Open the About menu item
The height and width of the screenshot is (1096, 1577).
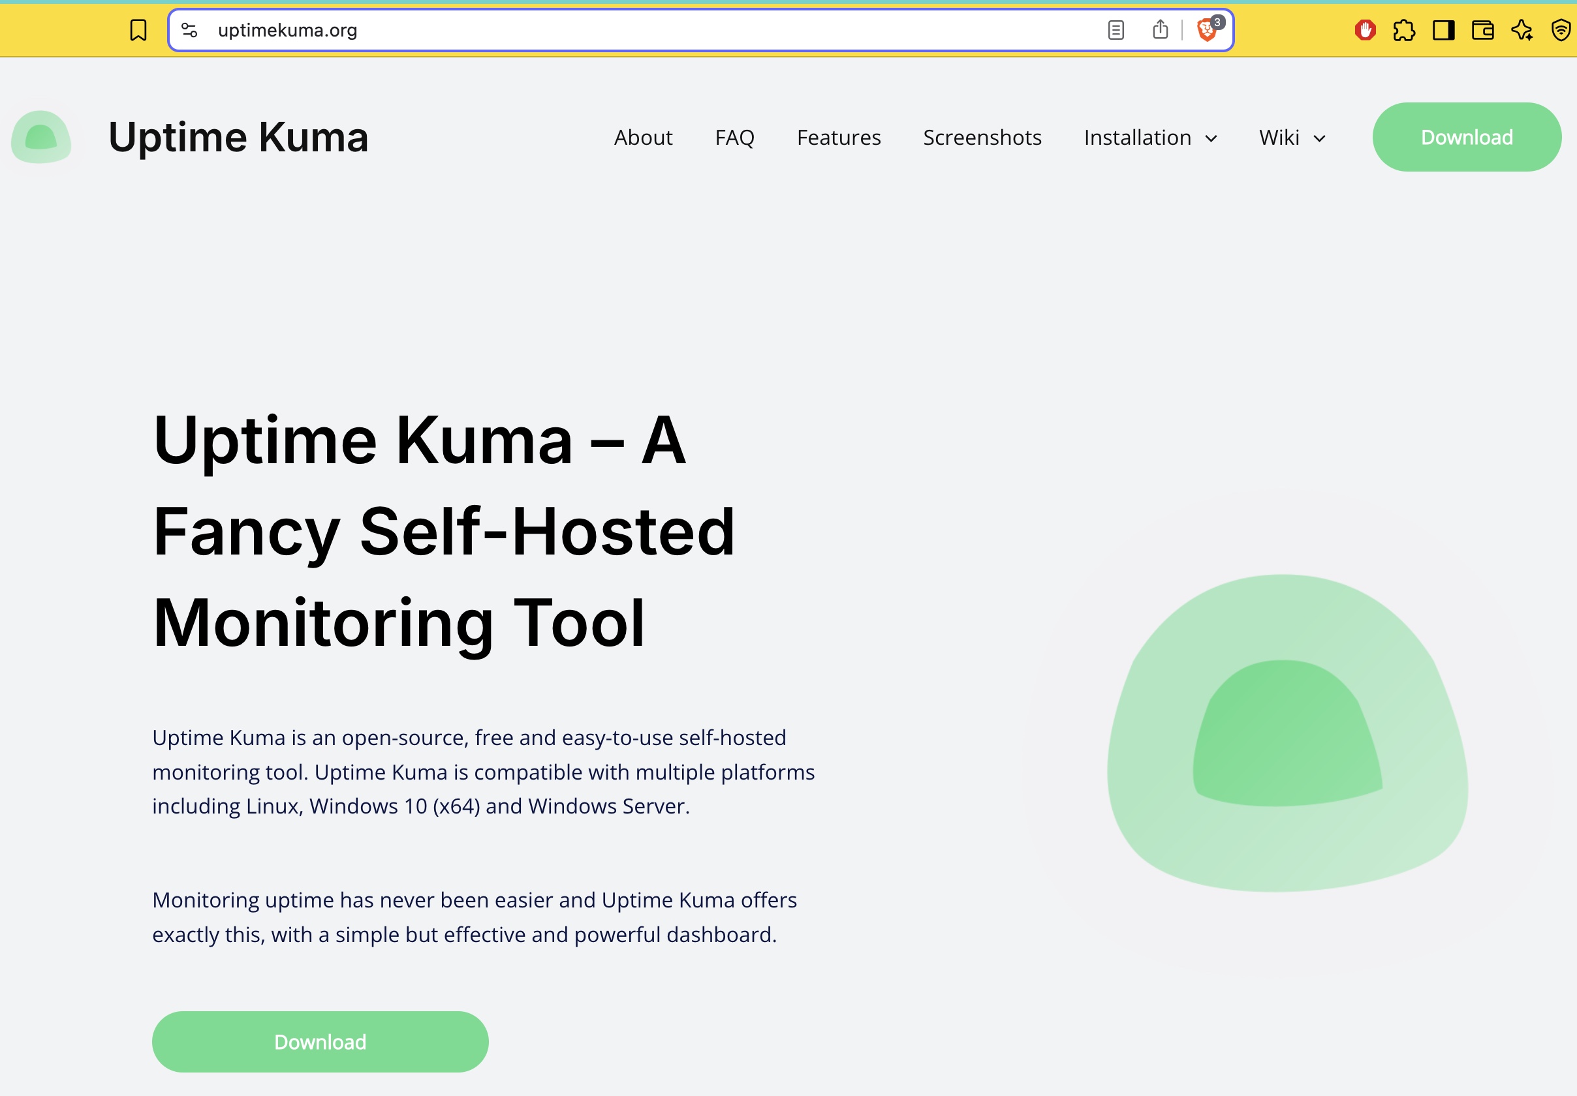pos(643,137)
